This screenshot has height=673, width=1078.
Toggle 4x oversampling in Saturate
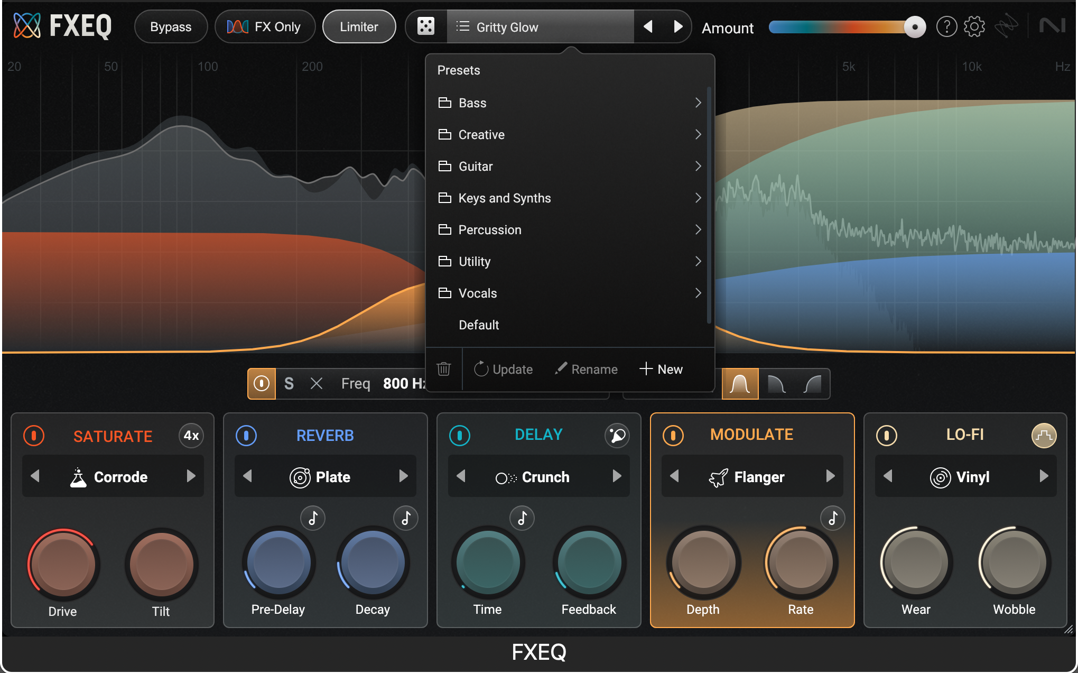[x=191, y=436]
